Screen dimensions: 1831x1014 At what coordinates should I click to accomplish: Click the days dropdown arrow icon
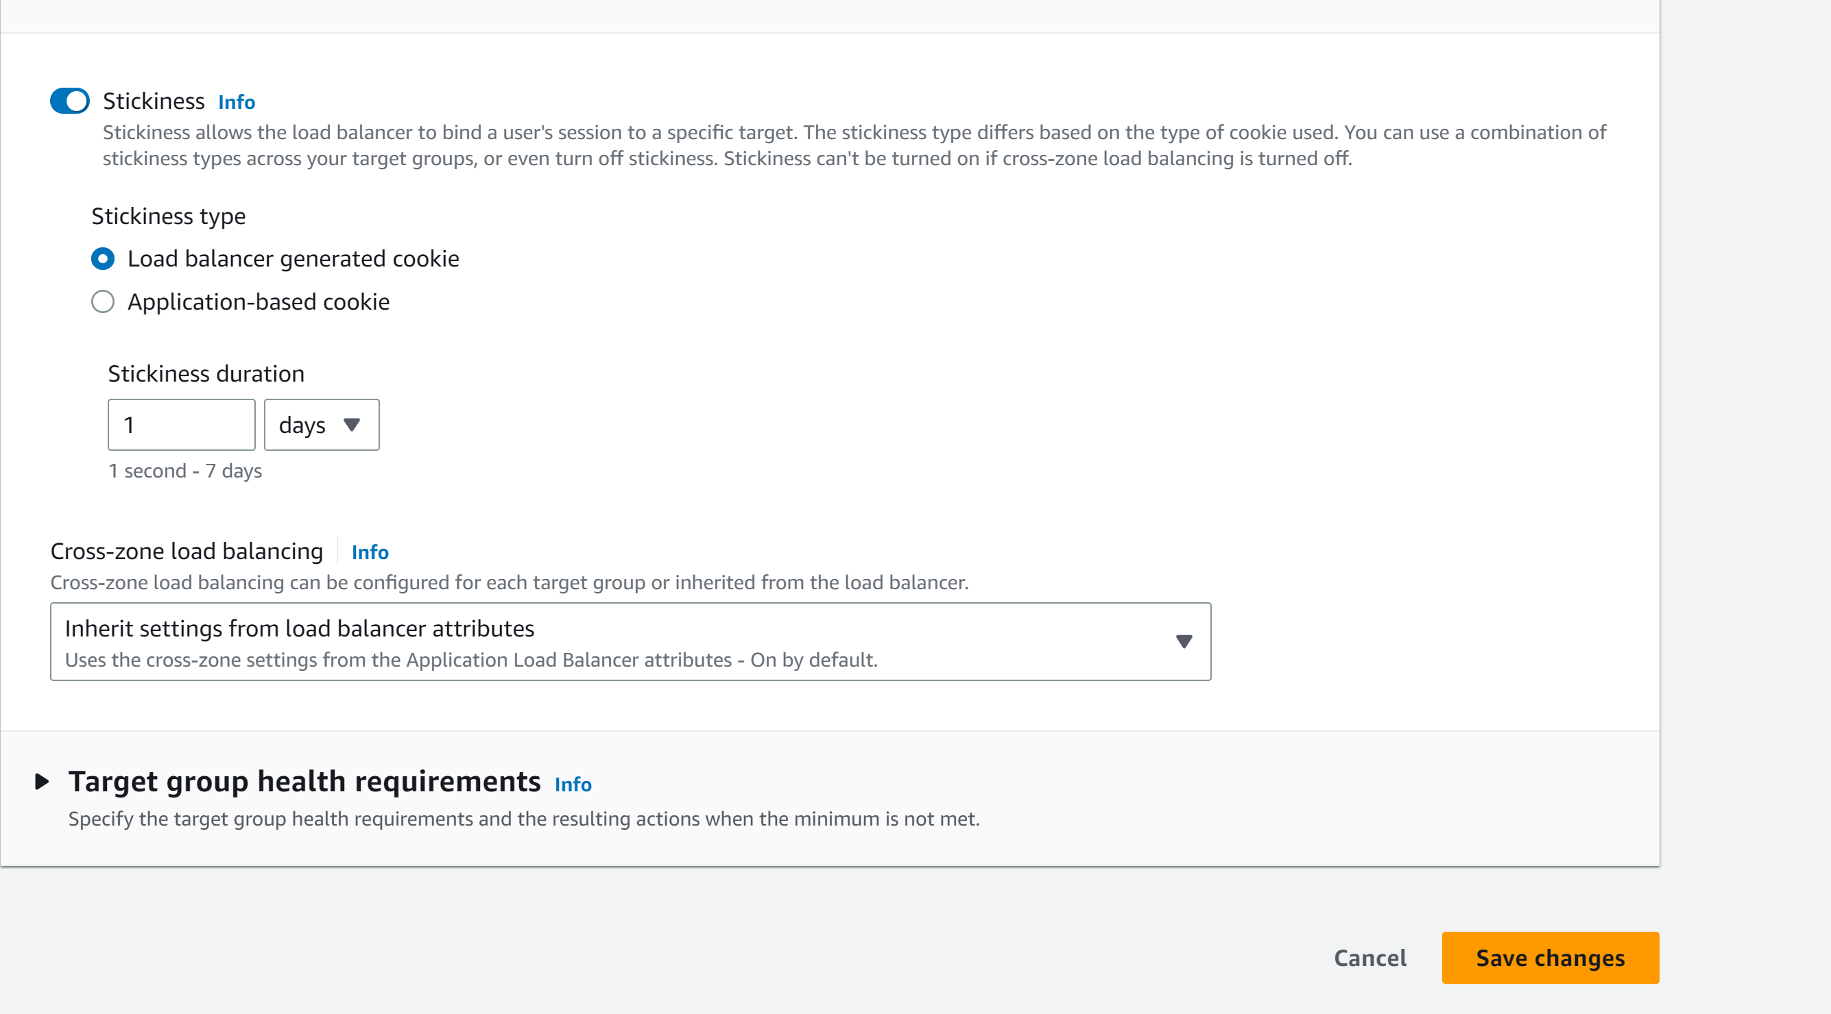[x=351, y=425]
